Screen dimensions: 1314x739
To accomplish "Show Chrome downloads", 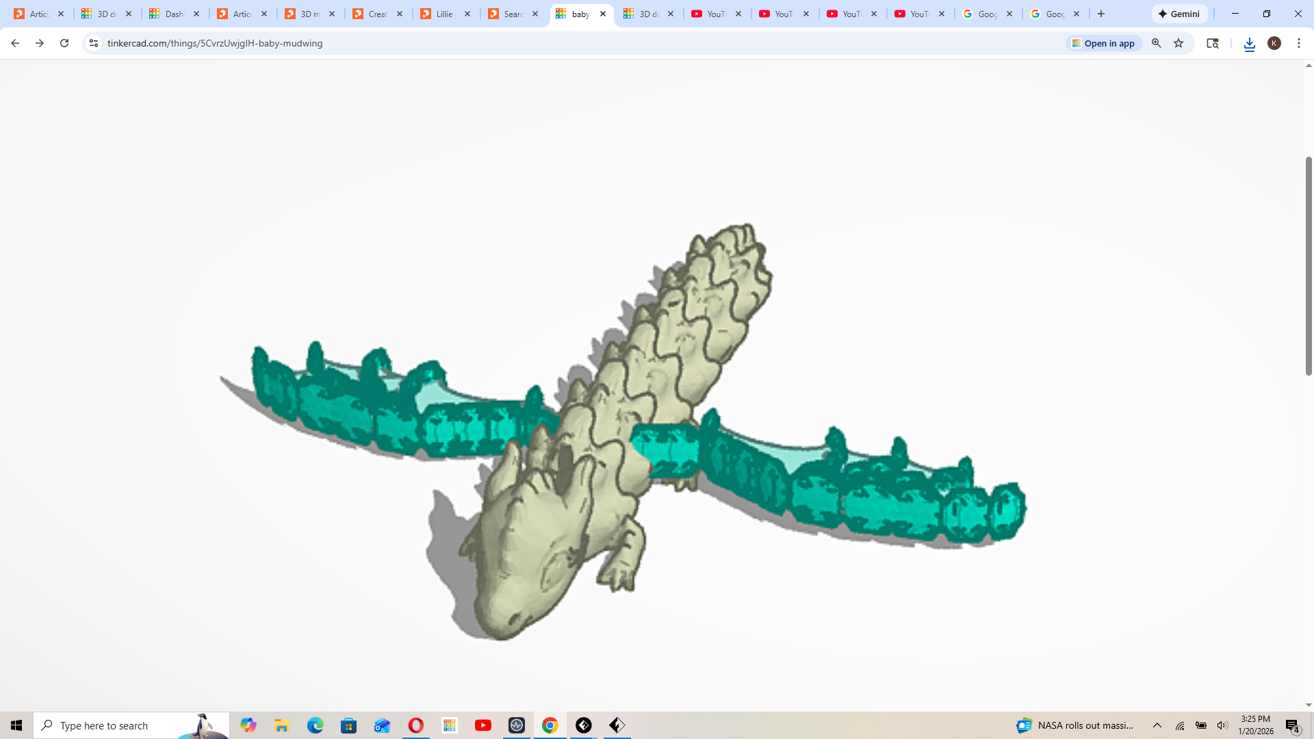I will click(1250, 43).
